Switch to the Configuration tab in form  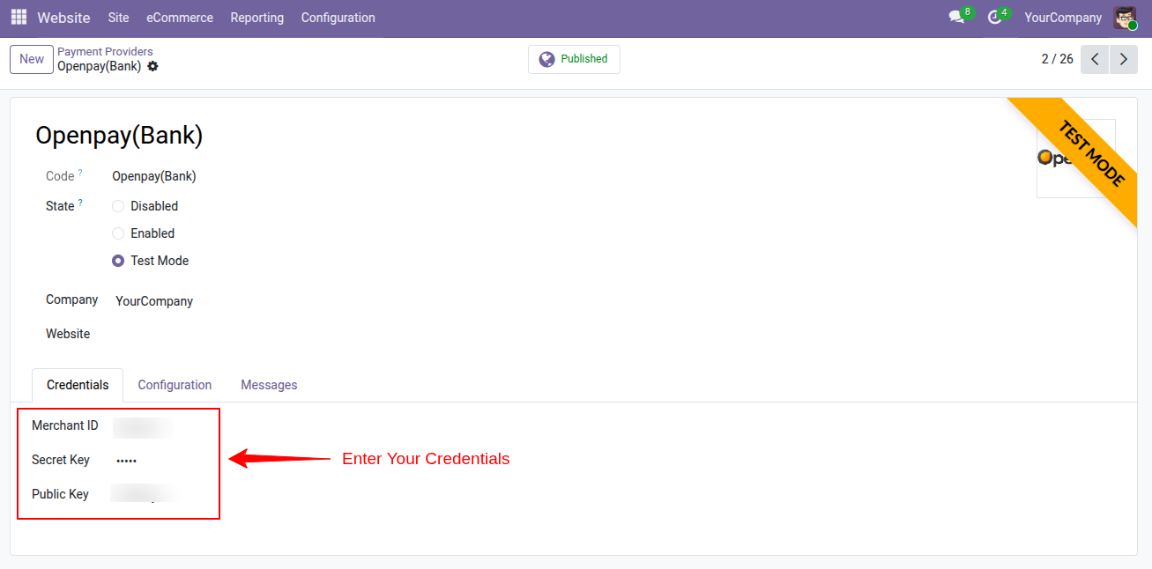click(x=175, y=385)
